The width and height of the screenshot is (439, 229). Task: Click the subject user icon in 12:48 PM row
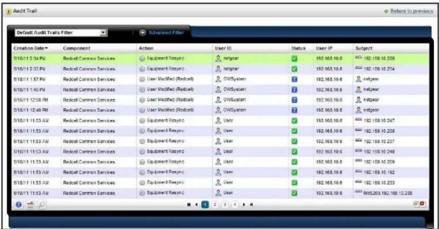[358, 110]
